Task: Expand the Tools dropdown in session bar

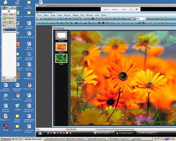Action: (124, 9)
